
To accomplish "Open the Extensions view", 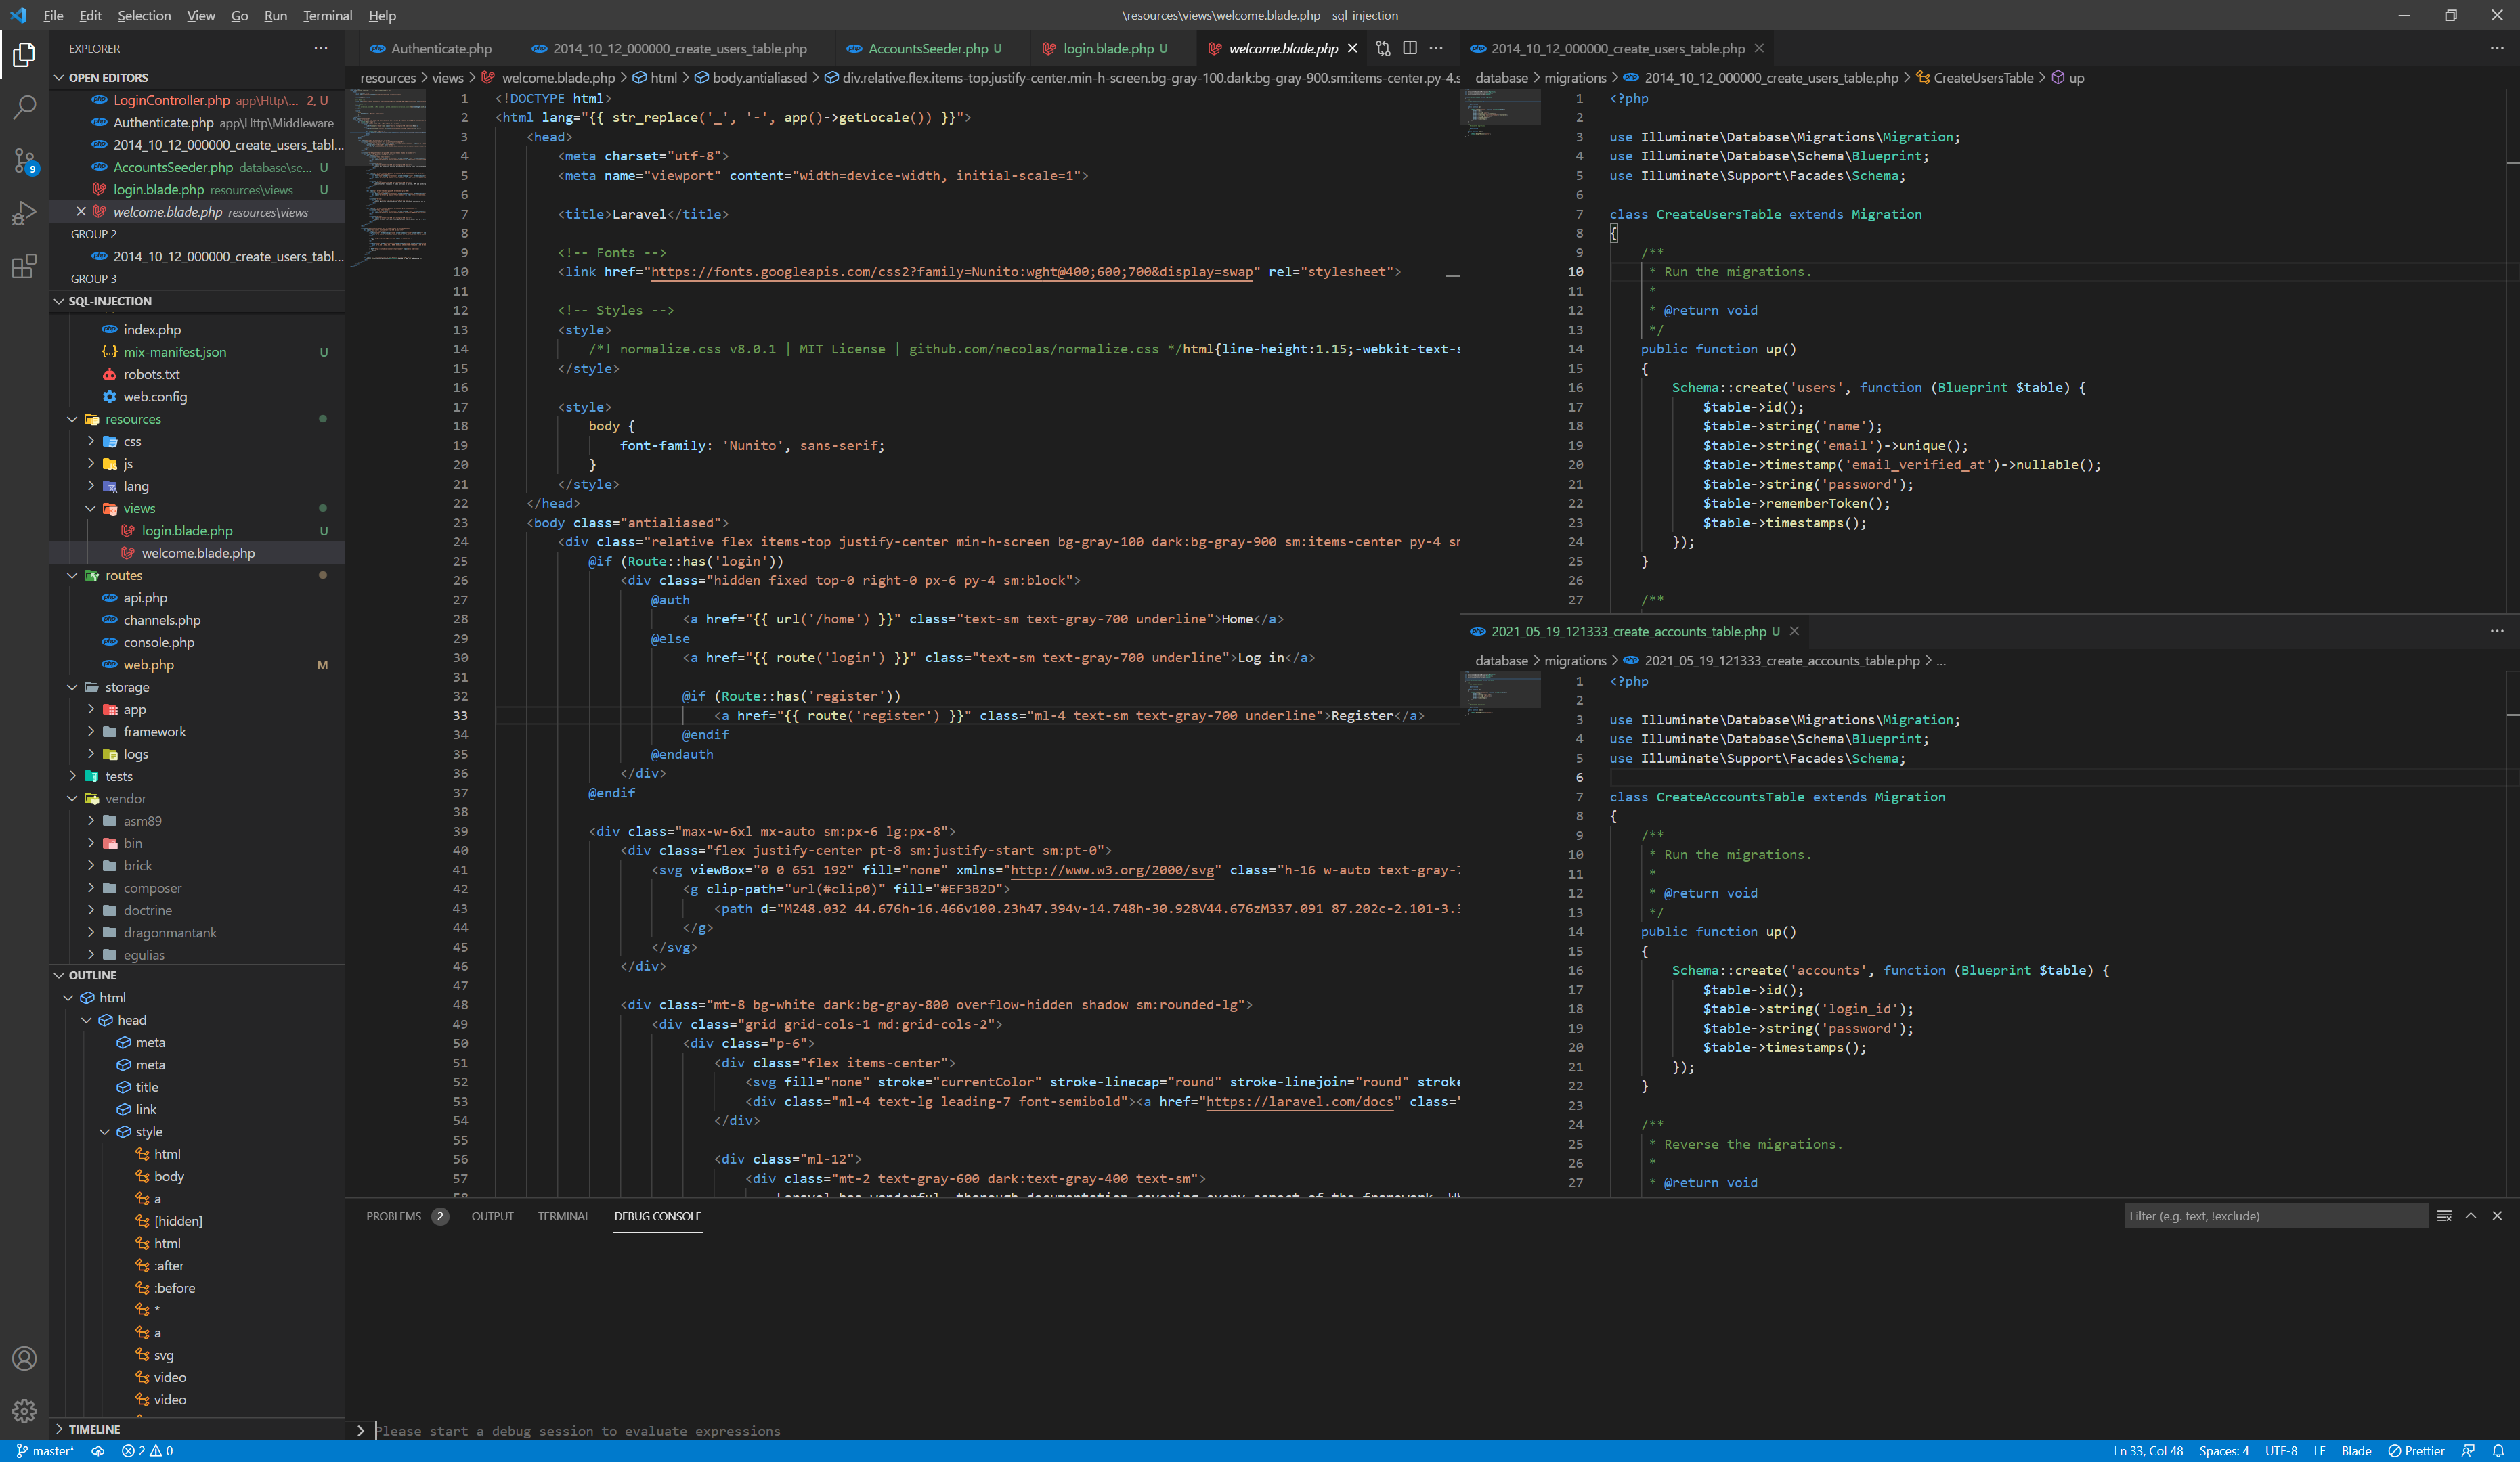I will [x=24, y=266].
